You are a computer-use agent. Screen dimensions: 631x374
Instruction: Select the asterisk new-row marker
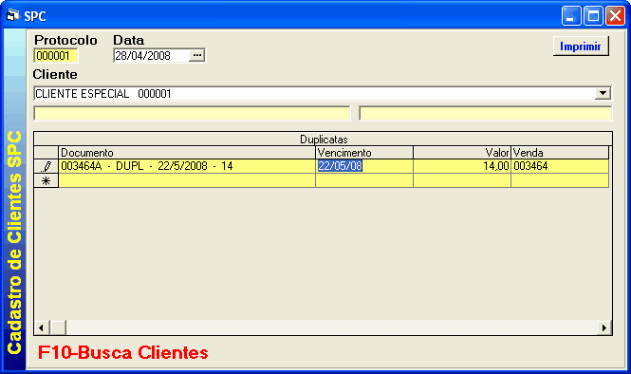(46, 180)
